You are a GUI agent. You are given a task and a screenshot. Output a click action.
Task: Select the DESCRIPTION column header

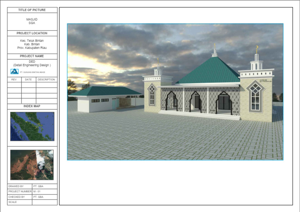[46, 80]
